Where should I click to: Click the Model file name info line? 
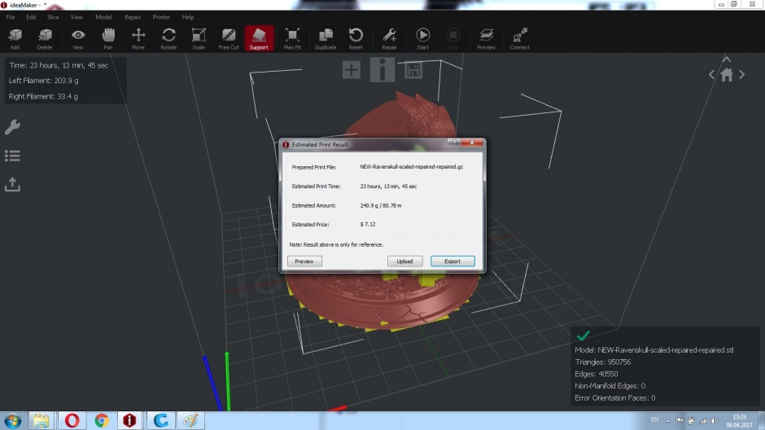(654, 350)
